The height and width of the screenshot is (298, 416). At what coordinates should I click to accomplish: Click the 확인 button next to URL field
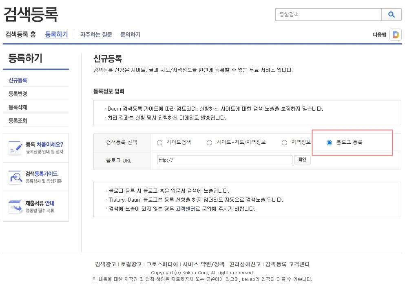302,160
